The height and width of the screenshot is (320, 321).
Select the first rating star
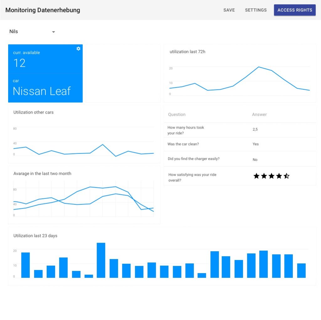tap(256, 176)
